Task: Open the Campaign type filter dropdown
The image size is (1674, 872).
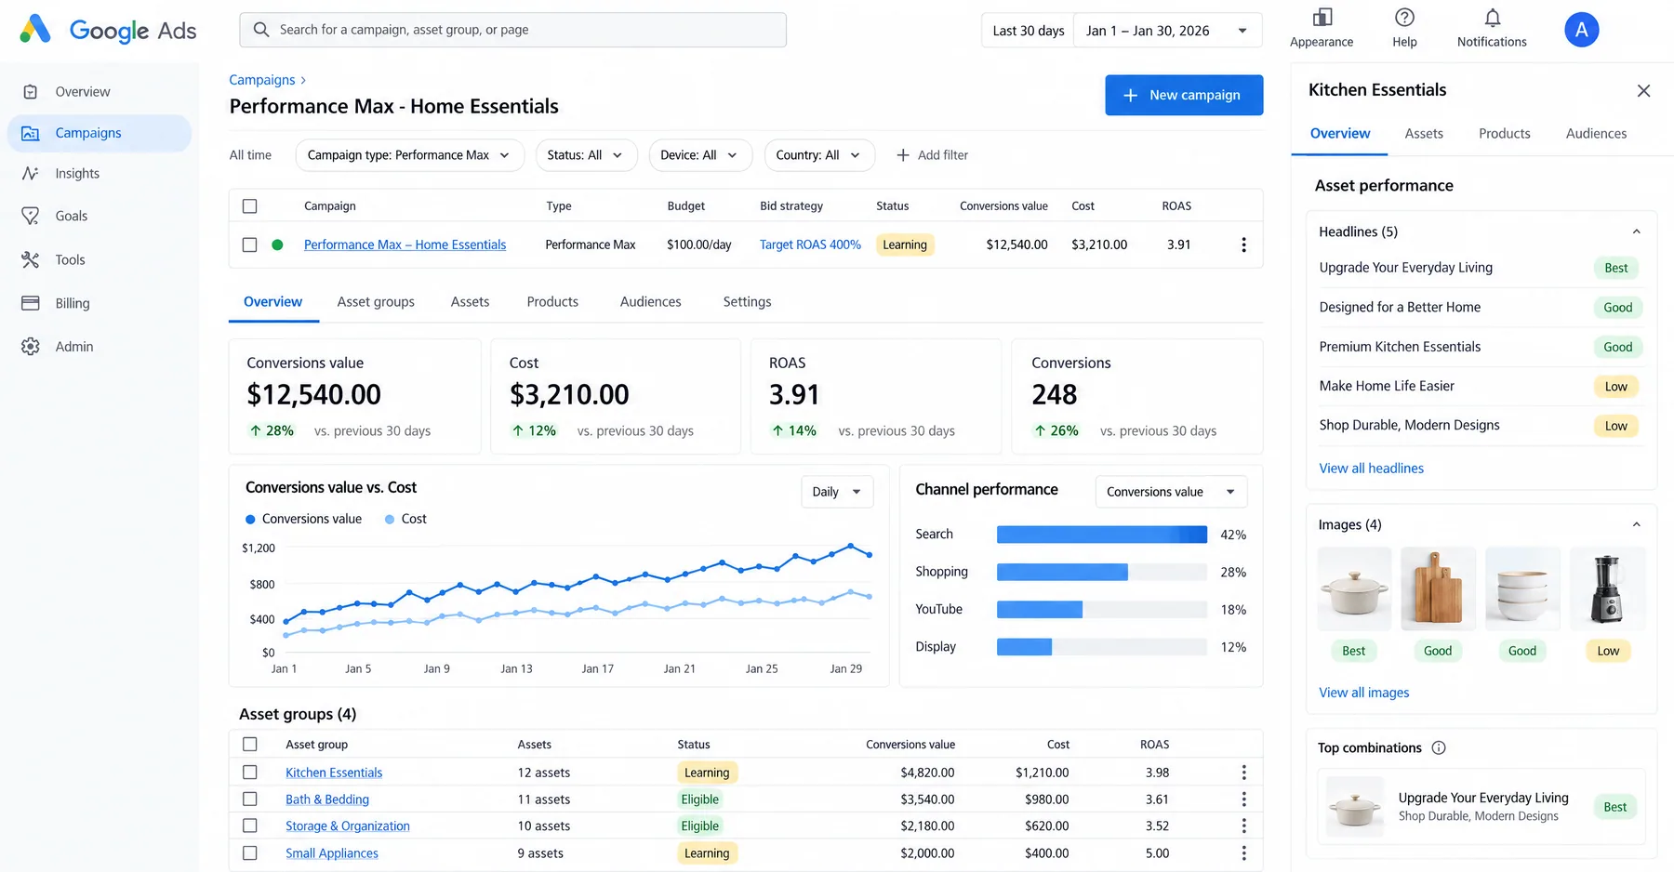Action: pos(409,155)
